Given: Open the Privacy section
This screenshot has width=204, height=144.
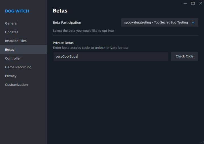Looking at the screenshot, I should pyautogui.click(x=11, y=76).
